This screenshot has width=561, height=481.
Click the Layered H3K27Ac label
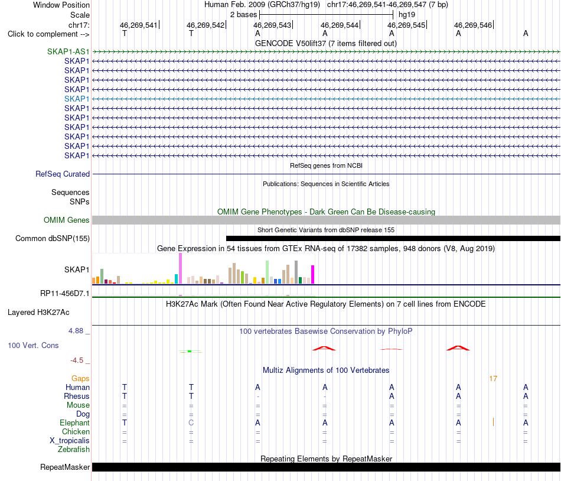click(x=38, y=312)
